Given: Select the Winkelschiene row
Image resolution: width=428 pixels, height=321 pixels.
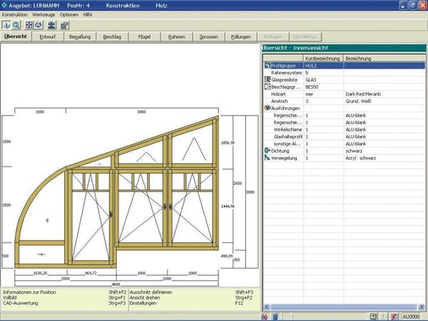Looking at the screenshot, I should 344,129.
